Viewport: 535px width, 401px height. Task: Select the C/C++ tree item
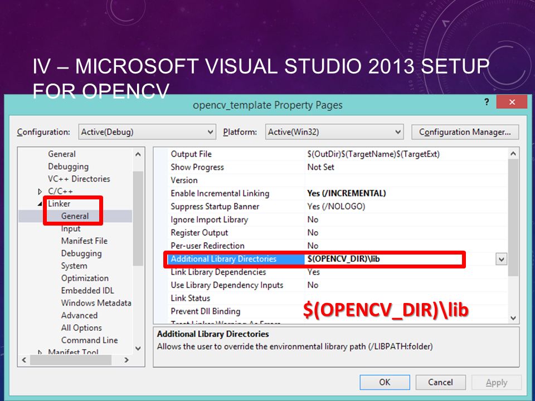60,191
